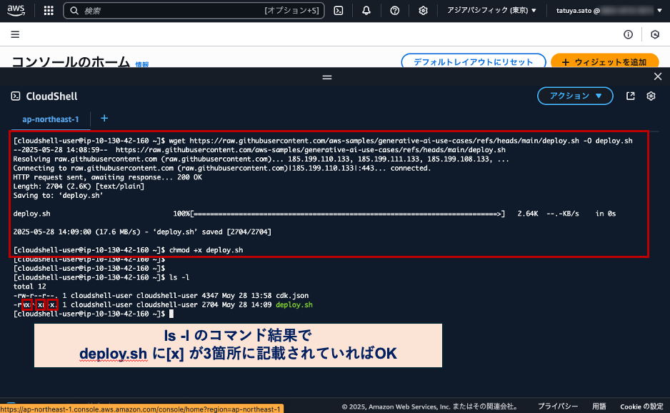The height and width of the screenshot is (413, 670).
Task: Open the hamburger side navigation menu
Action: pyautogui.click(x=15, y=34)
